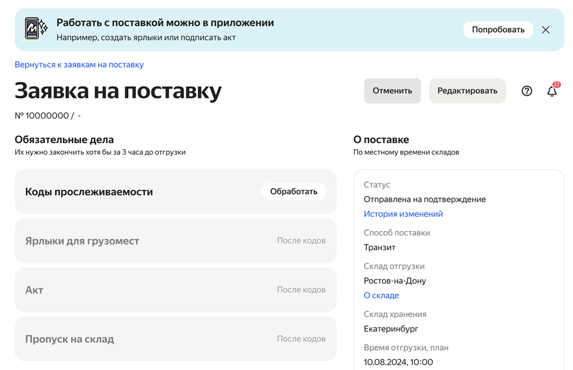The height and width of the screenshot is (370, 573).
Task: Open the notifications bell
Action: (552, 91)
